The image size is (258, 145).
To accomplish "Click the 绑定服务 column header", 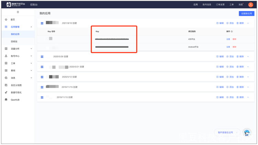I will [x=192, y=31].
